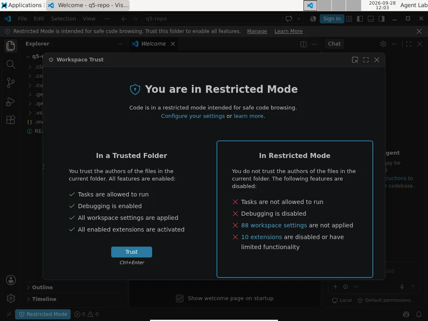The width and height of the screenshot is (428, 321).
Task: Open the Learn More link in banner
Action: click(288, 31)
